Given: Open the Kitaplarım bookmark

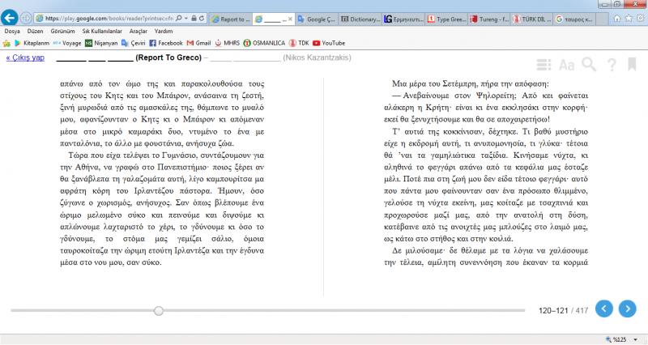Looking at the screenshot, I should (x=32, y=43).
